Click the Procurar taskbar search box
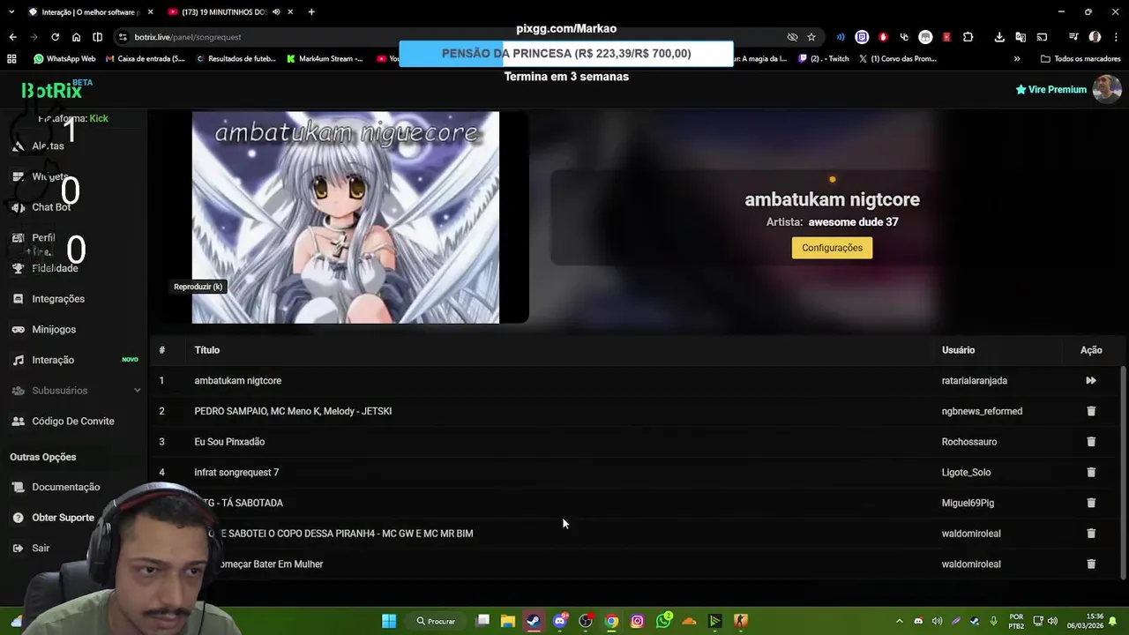 (437, 621)
